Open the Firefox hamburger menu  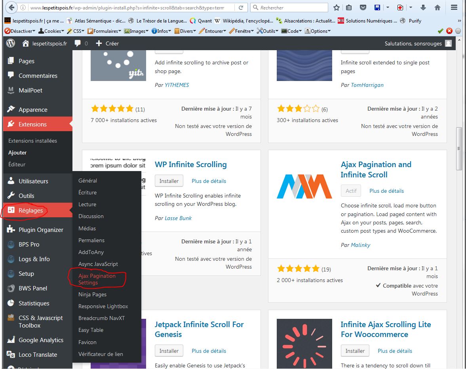tap(455, 8)
